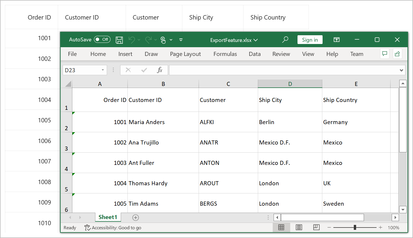Viewport: 413px width, 238px height.
Task: Click the 100% zoom level
Action: coord(393,228)
